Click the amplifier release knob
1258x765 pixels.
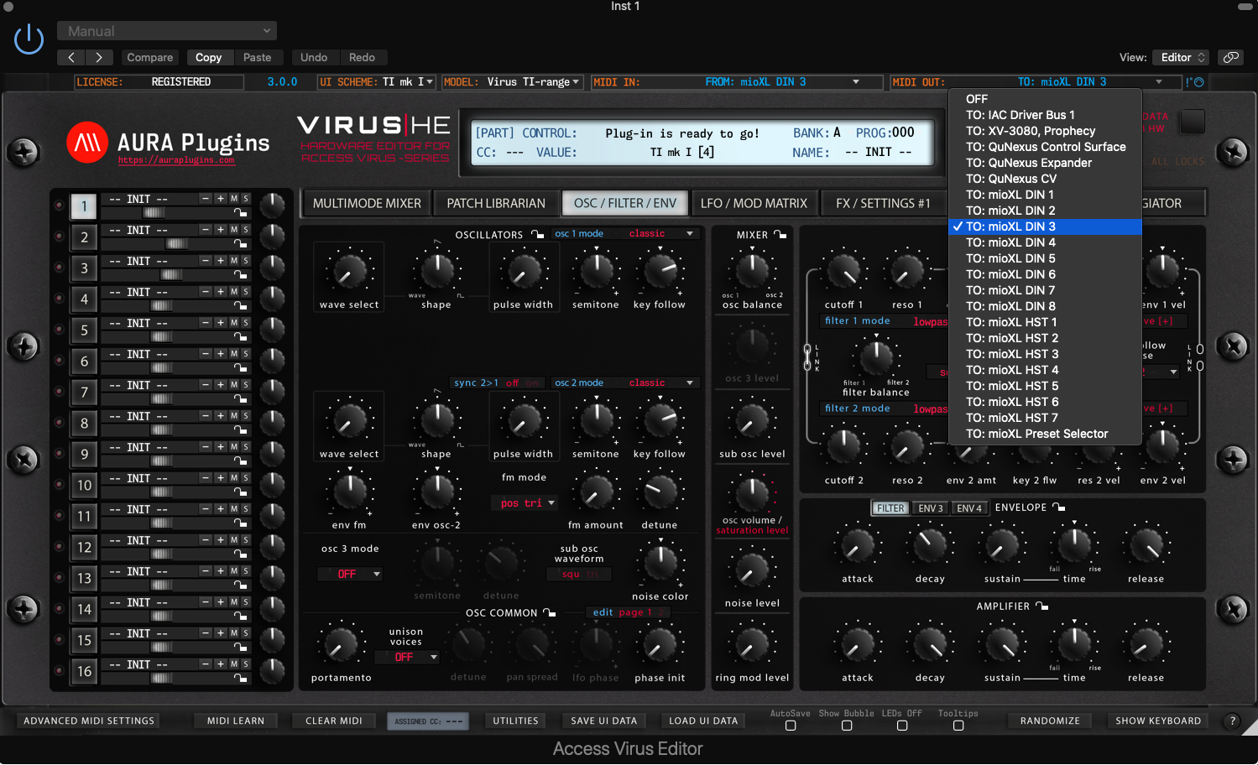1146,645
